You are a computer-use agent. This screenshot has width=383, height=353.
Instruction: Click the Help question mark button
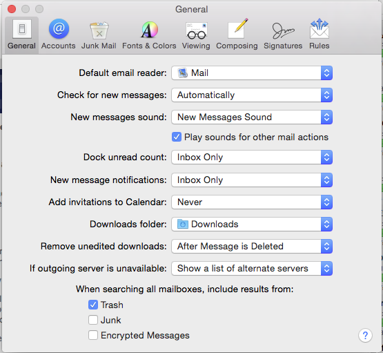pos(365,336)
